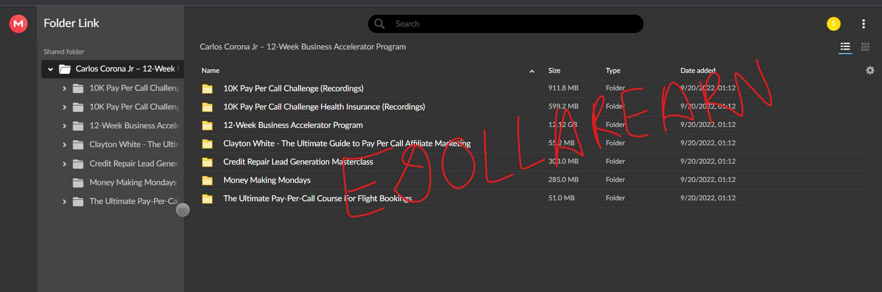The height and width of the screenshot is (292, 882).
Task: Expand Clayton White tree node
Action: (x=64, y=144)
